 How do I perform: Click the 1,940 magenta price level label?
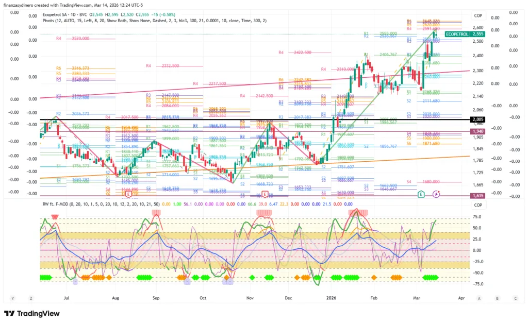[477, 131]
